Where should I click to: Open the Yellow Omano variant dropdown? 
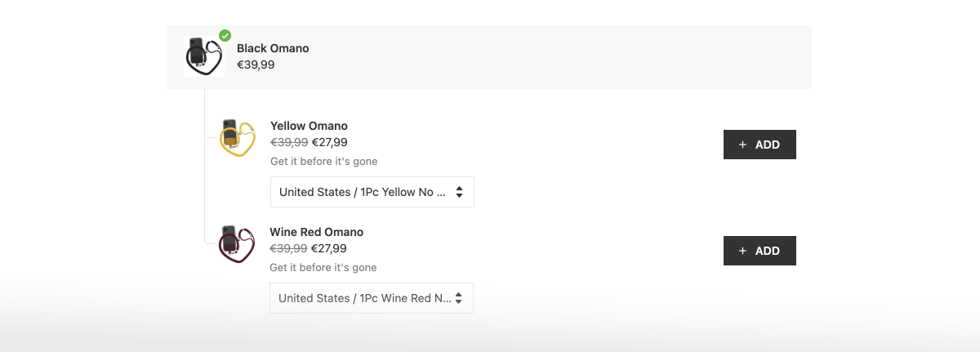tap(372, 192)
